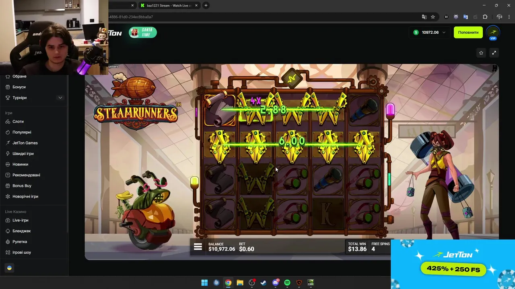Open the Слоти category
Image resolution: width=515 pixels, height=289 pixels.
coord(18,122)
